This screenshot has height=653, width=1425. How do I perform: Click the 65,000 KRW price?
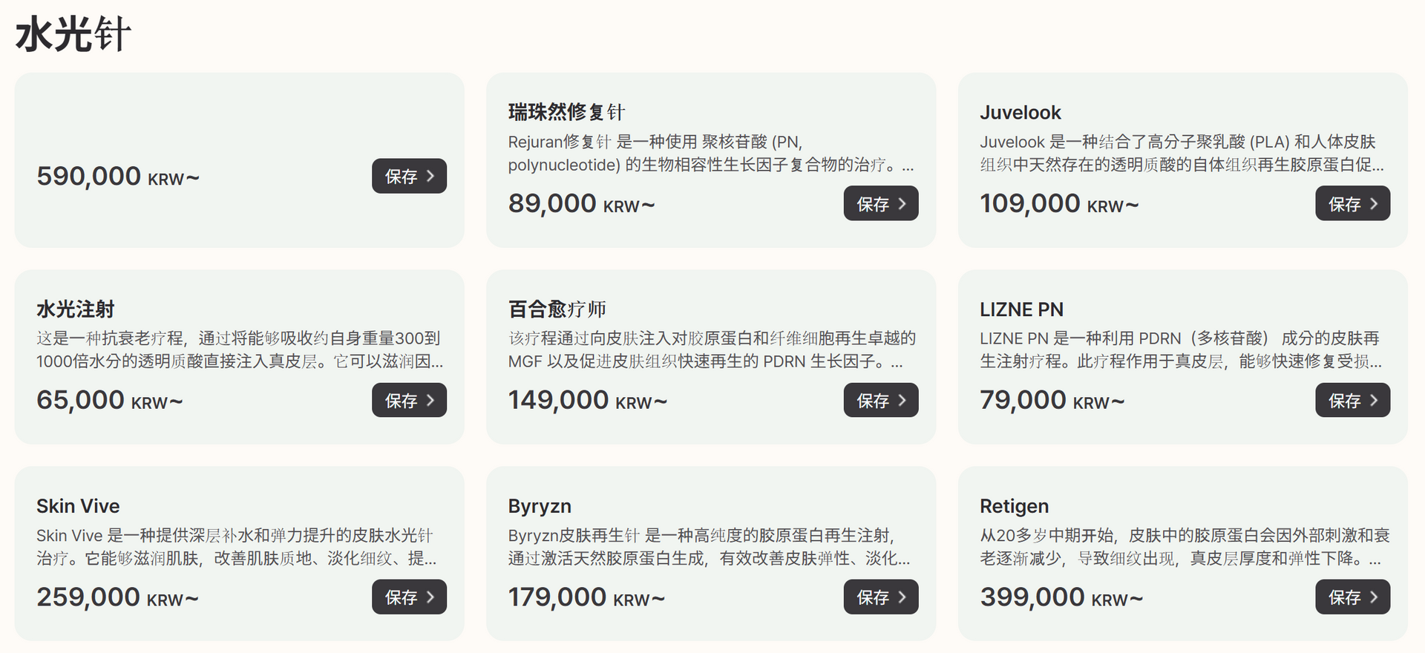tap(109, 401)
